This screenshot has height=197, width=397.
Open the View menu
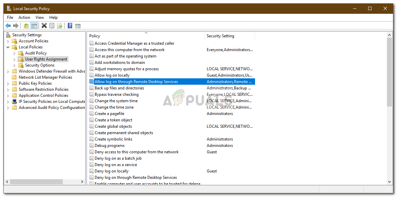pyautogui.click(x=40, y=17)
